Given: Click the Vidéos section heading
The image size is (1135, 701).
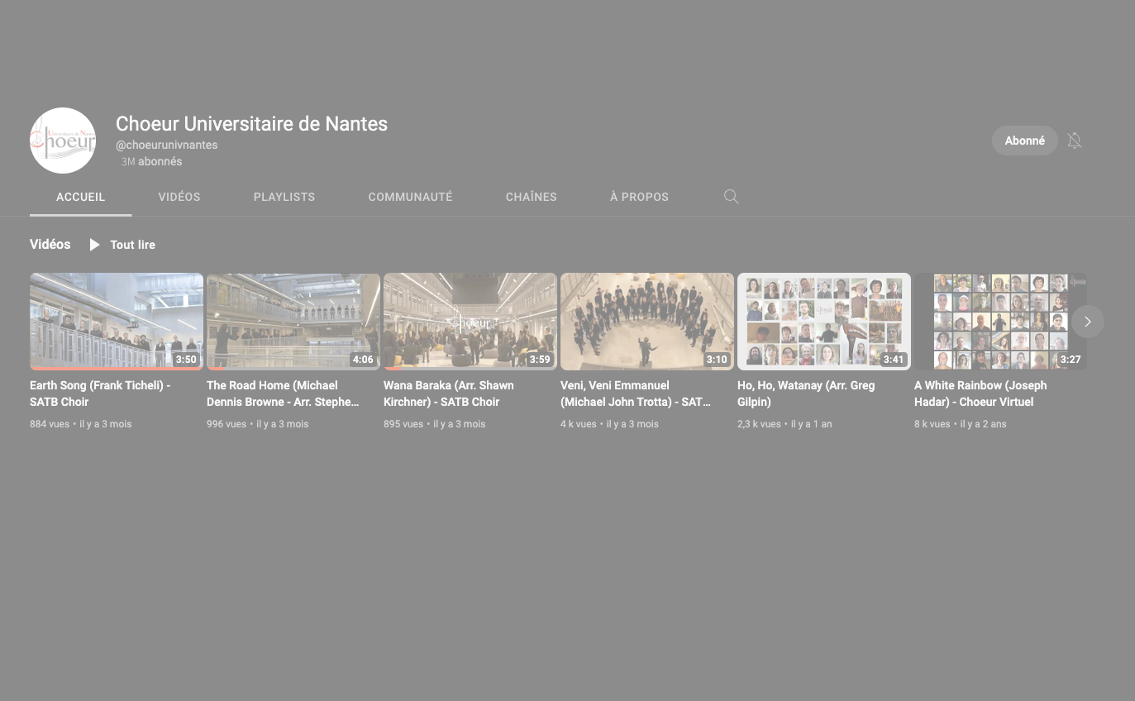Looking at the screenshot, I should click(50, 245).
